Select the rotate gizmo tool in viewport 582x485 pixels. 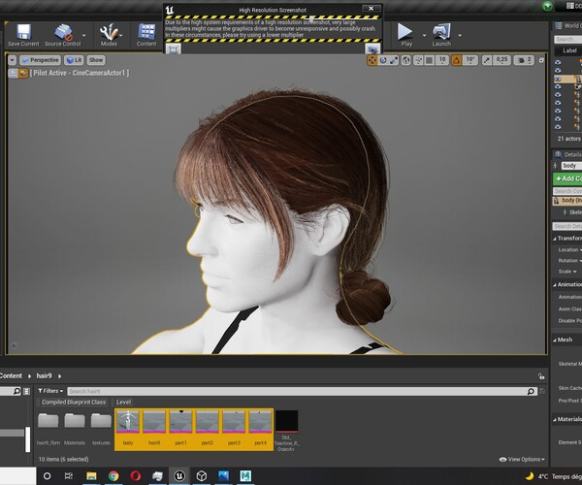coord(383,60)
